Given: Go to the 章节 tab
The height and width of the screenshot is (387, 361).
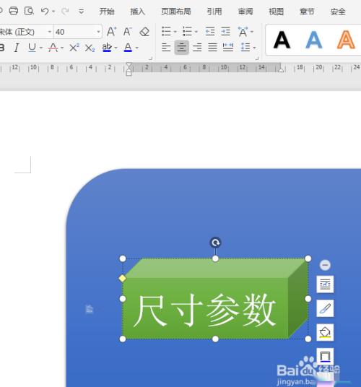Looking at the screenshot, I should point(307,12).
